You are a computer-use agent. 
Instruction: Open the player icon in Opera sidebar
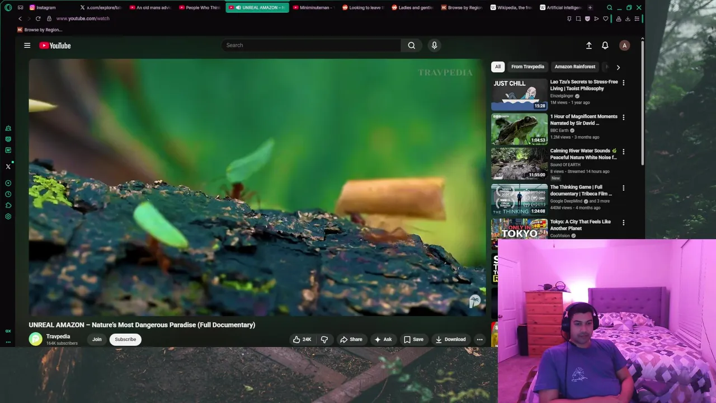click(8, 183)
